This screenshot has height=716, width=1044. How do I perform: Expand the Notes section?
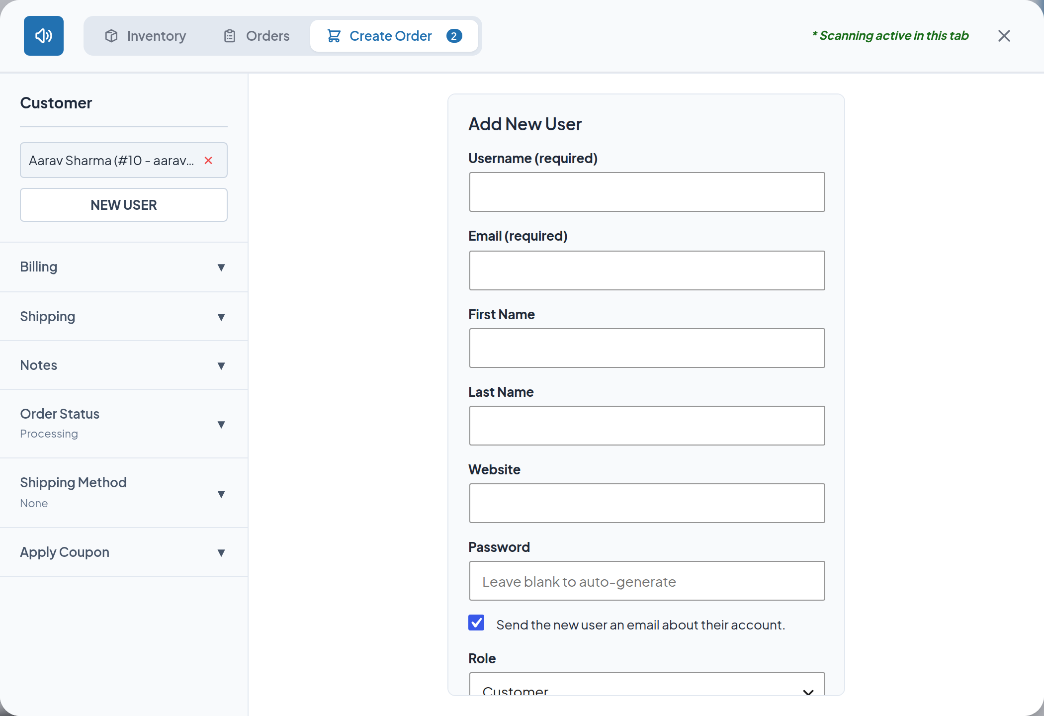coord(124,365)
